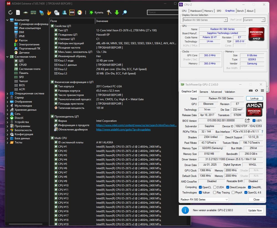
Task: Click the network computers toolbar icon
Action: click(42, 12)
